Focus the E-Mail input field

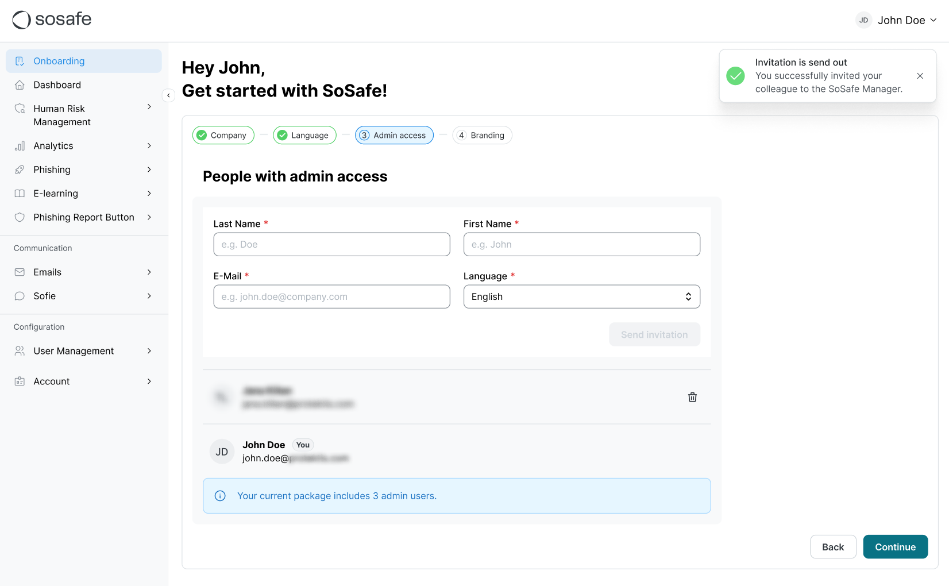[331, 296]
